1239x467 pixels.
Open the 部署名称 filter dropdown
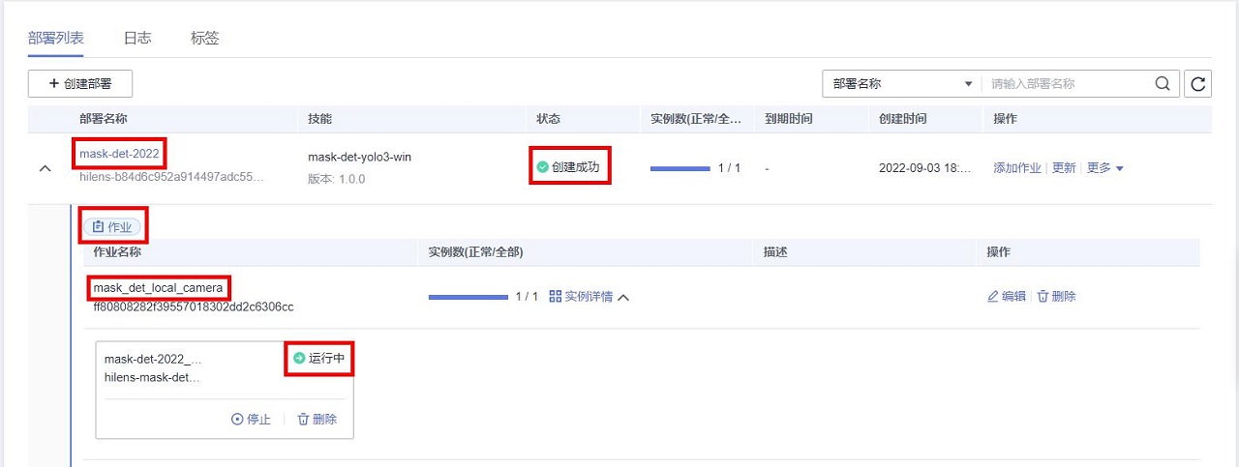(x=900, y=84)
